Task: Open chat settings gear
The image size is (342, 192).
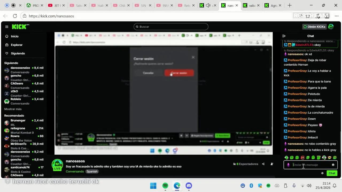Action: tap(322, 173)
